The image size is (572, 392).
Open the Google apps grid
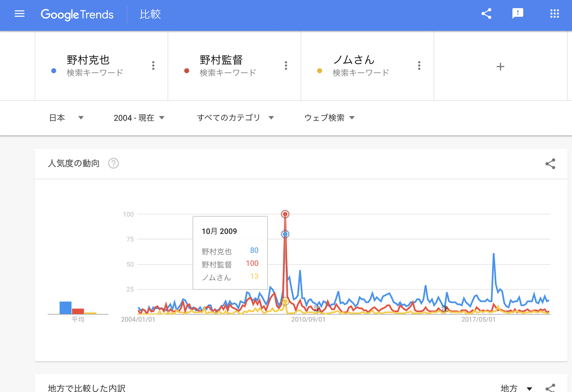[554, 14]
